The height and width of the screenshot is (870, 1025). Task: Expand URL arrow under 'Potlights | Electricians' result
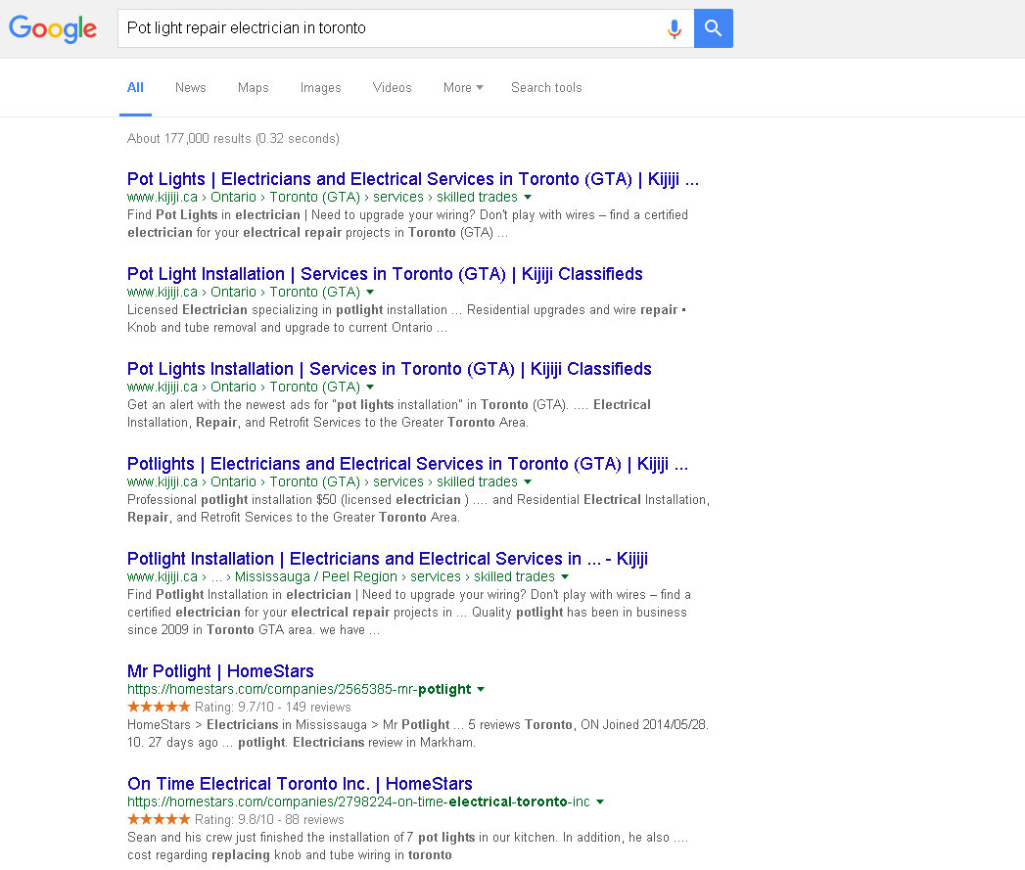(528, 481)
